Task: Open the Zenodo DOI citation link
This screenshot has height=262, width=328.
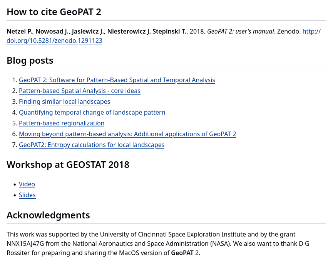Action: (54, 41)
